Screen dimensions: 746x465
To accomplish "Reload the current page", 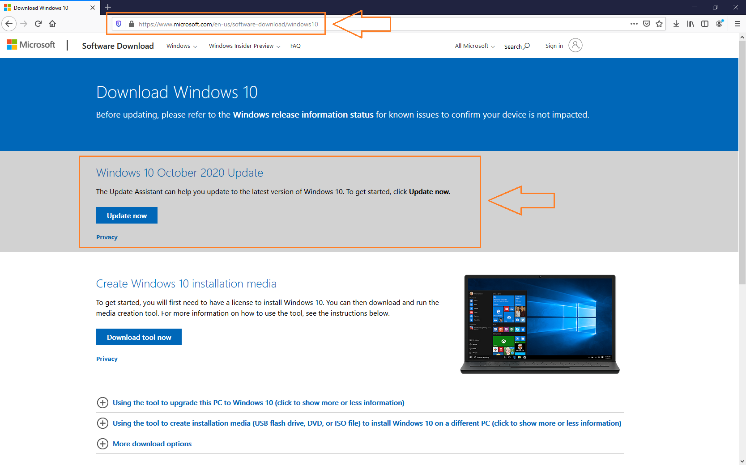I will pyautogui.click(x=38, y=24).
